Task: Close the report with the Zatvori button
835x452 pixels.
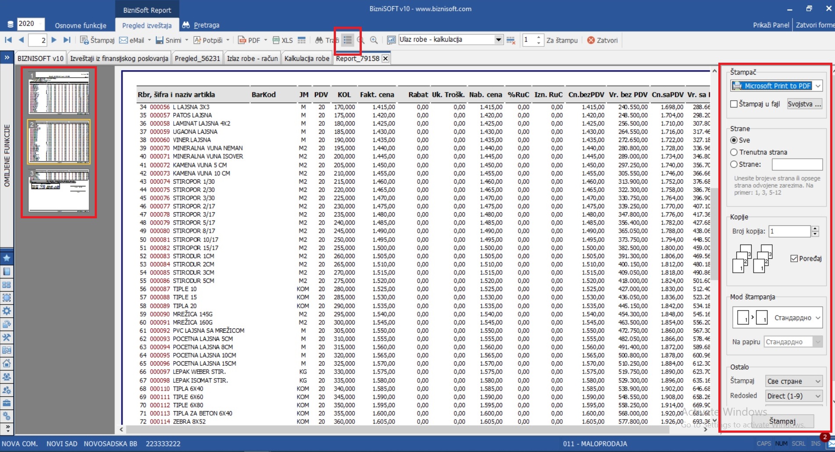Action: click(x=602, y=40)
